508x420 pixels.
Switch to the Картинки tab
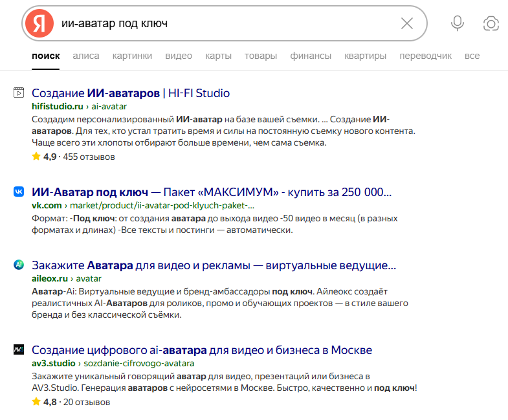click(132, 56)
